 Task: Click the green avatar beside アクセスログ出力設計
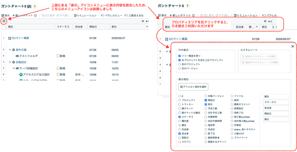[21, 74]
